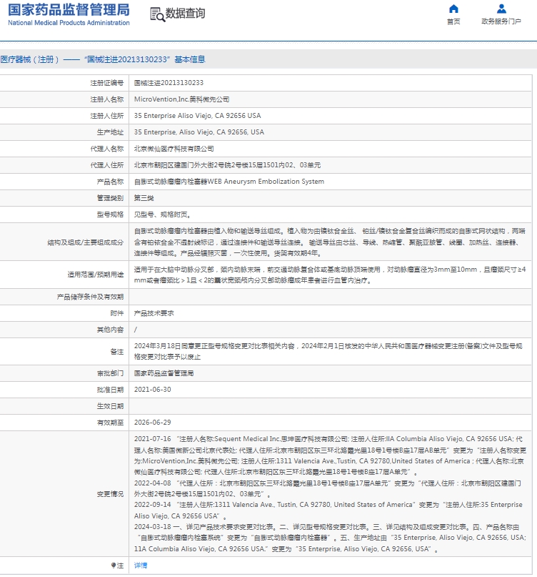Screen dimensions: 537x577
Task: Click the 变更情况 row label
Action: [x=110, y=494]
